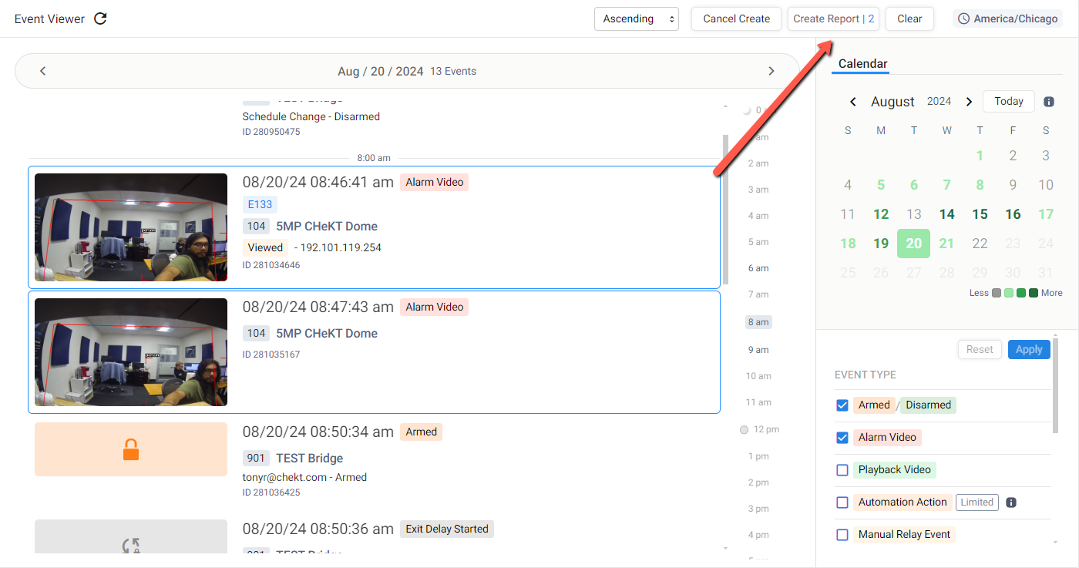Viewport: 1079px width, 568px height.
Task: Click the E133 tag on first alarm
Action: click(x=260, y=204)
